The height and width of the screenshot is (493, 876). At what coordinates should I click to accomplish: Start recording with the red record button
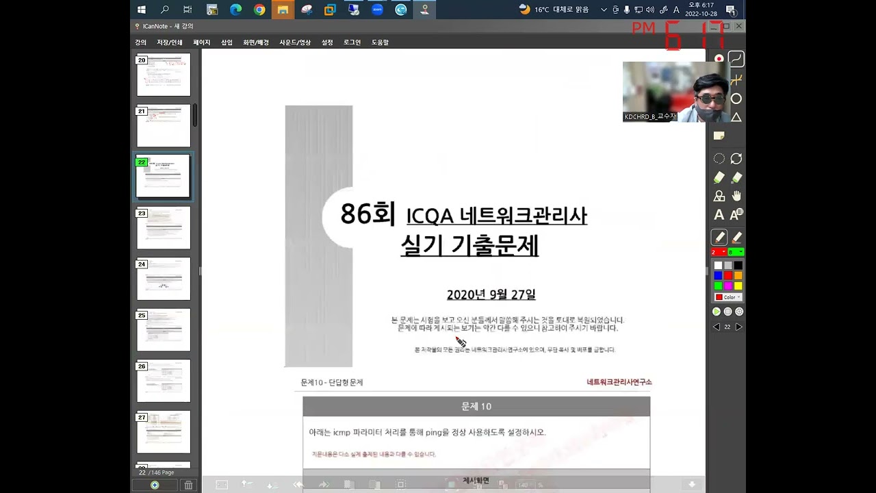719,59
